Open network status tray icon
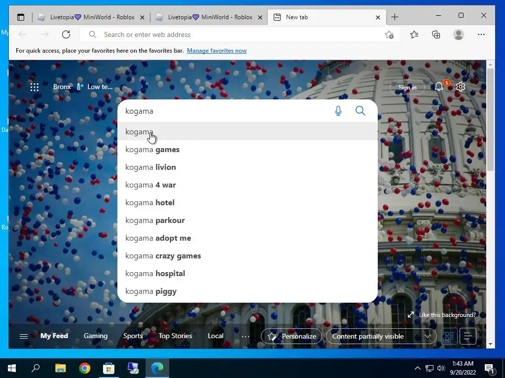The width and height of the screenshot is (505, 378). [430, 368]
